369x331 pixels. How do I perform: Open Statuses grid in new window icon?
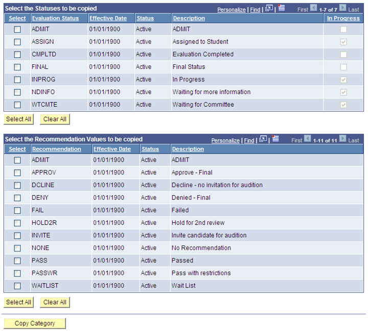click(269, 9)
